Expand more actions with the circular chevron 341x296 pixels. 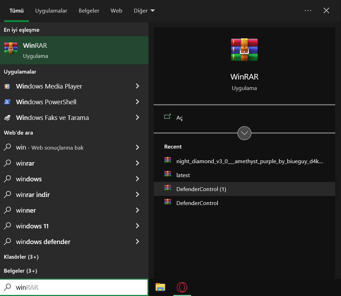coord(244,133)
